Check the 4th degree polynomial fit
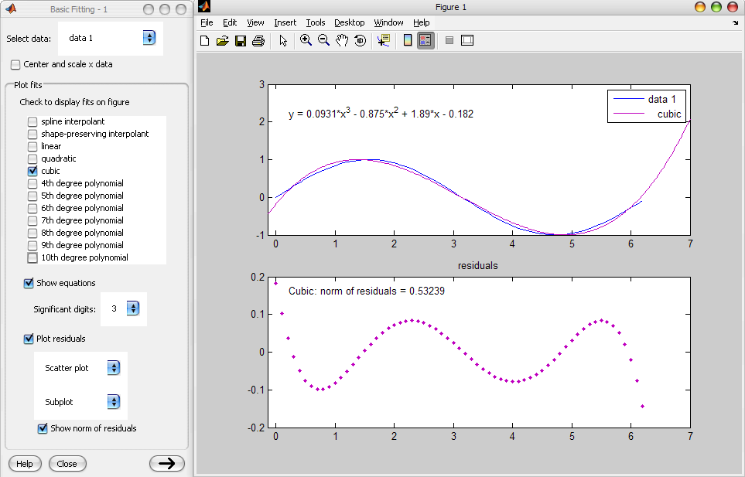 32,184
